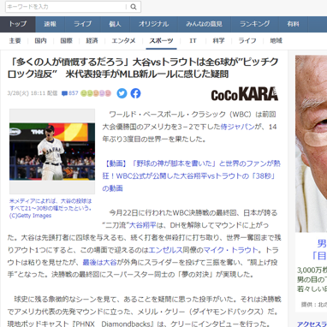The height and width of the screenshot is (327, 327).
Task: Click the search magnifier icon
Action: (134, 7)
